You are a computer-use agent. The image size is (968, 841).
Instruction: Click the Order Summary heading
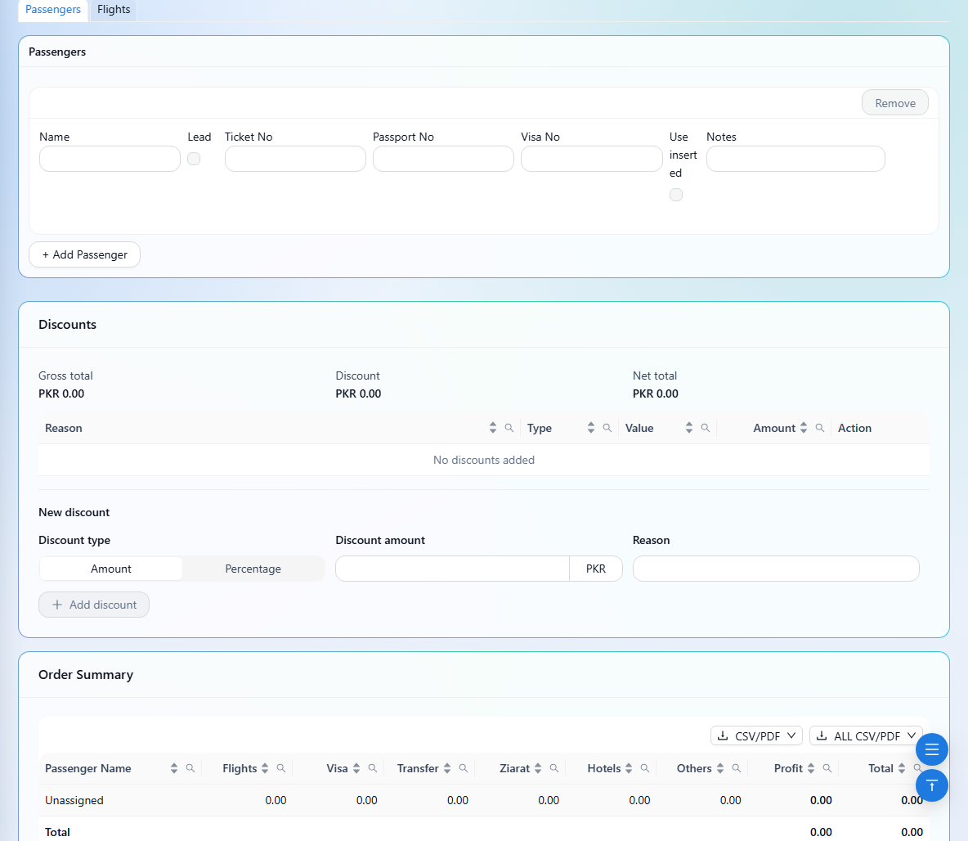coord(86,674)
